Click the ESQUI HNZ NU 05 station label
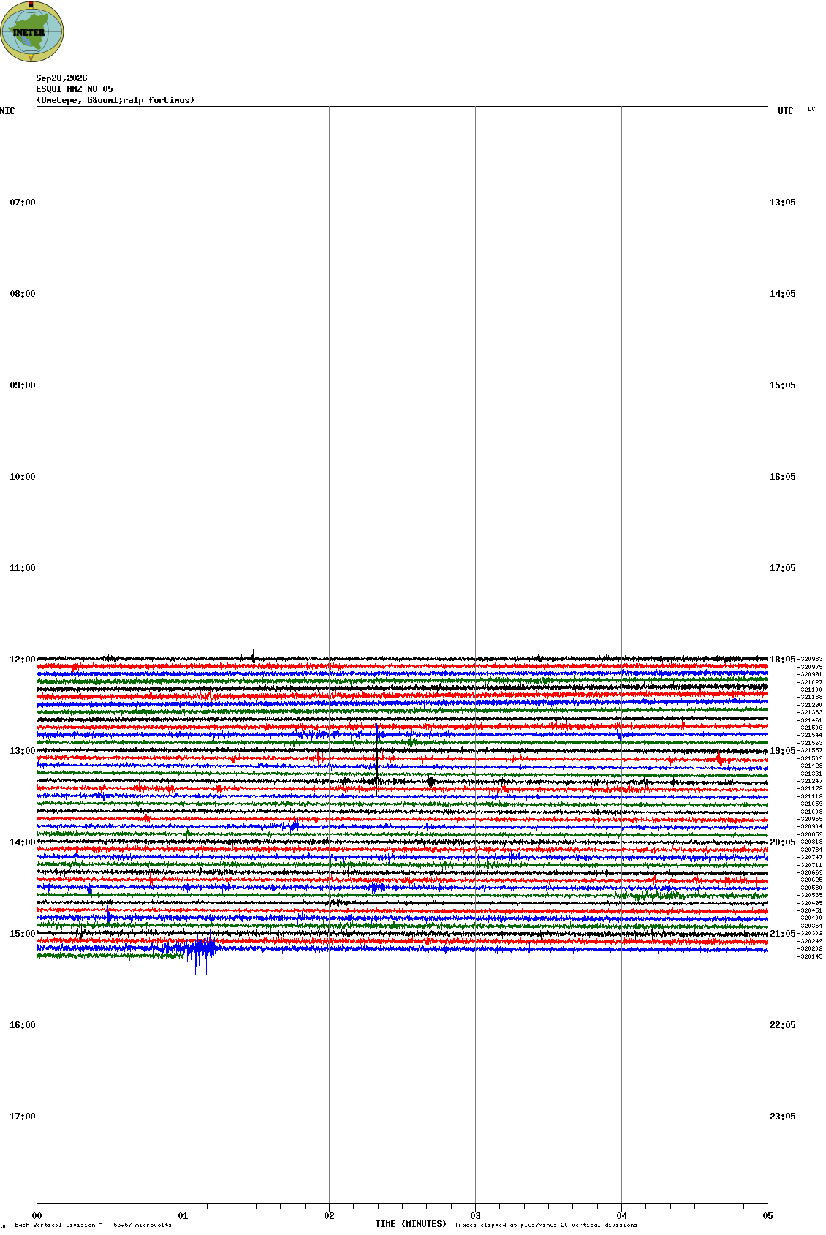The height and width of the screenshot is (1235, 826). point(75,89)
